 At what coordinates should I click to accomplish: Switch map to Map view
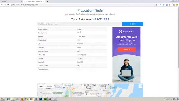coord(41,86)
